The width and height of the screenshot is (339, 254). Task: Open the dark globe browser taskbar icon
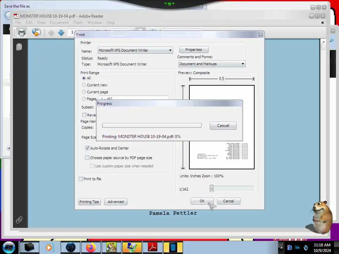71,247
